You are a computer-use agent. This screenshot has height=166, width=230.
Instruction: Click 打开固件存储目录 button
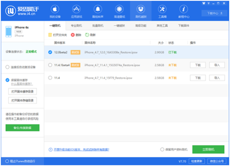coord(22,100)
